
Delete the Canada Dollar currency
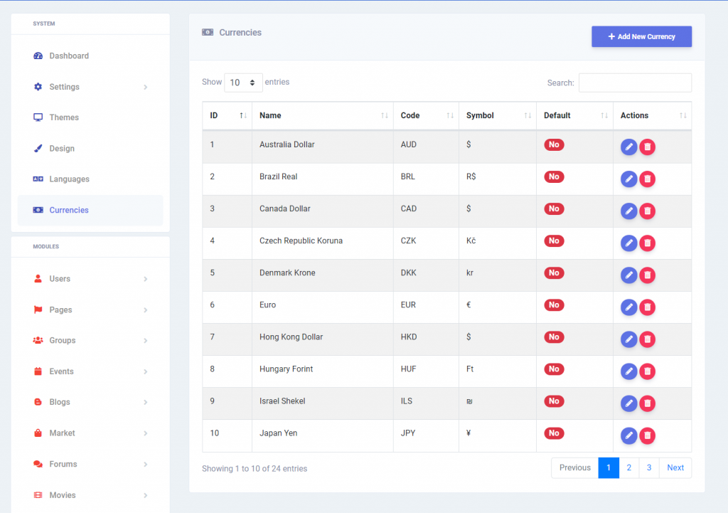(647, 211)
